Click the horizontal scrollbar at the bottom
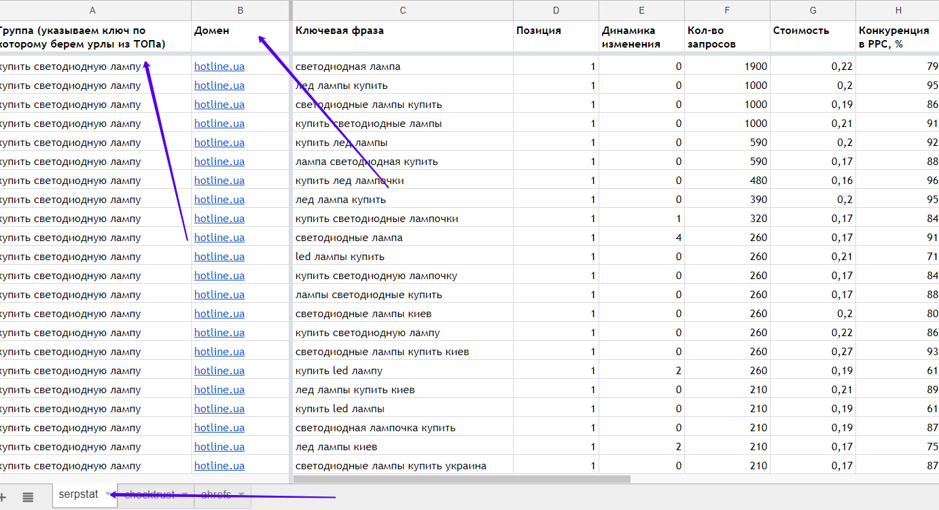 click(461, 479)
